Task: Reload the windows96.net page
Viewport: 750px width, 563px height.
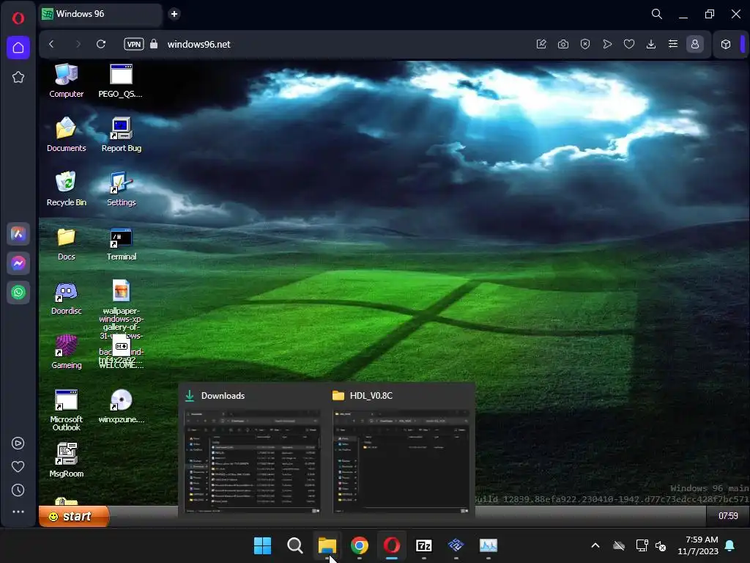Action: pyautogui.click(x=101, y=44)
